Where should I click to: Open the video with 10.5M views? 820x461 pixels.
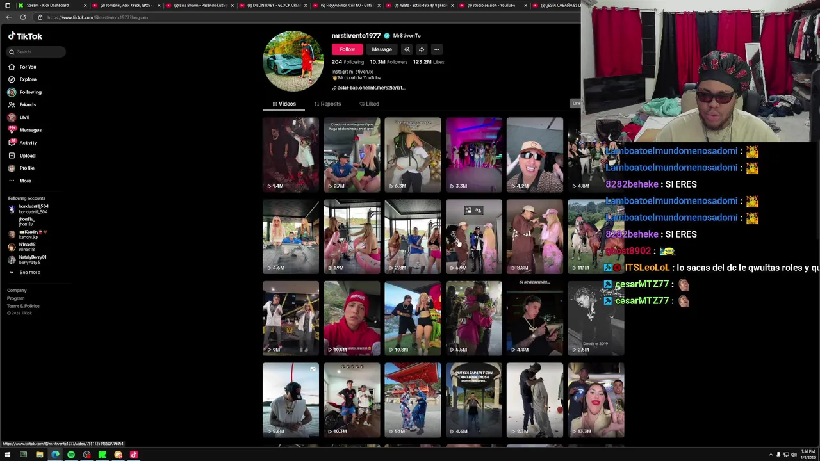pyautogui.click(x=352, y=318)
